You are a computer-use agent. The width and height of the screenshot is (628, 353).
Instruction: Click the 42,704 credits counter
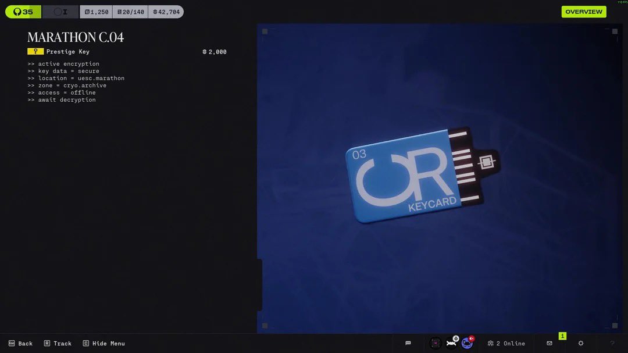point(166,12)
